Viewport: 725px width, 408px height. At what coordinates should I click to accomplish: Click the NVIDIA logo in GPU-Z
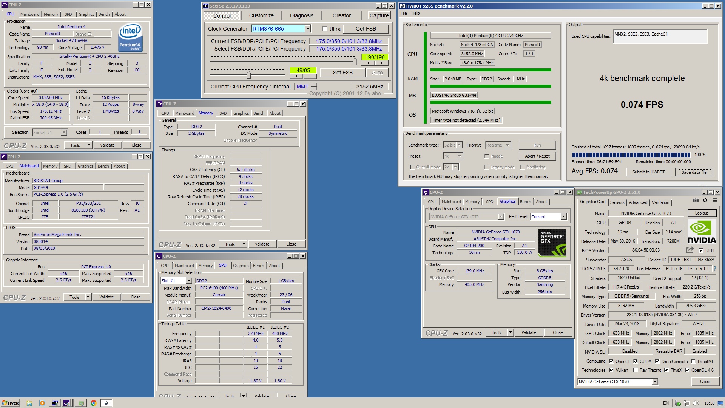(702, 232)
